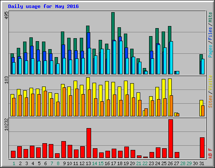Click day 20 on the x-axis
This screenshot has height=168, width=215.
point(132,163)
